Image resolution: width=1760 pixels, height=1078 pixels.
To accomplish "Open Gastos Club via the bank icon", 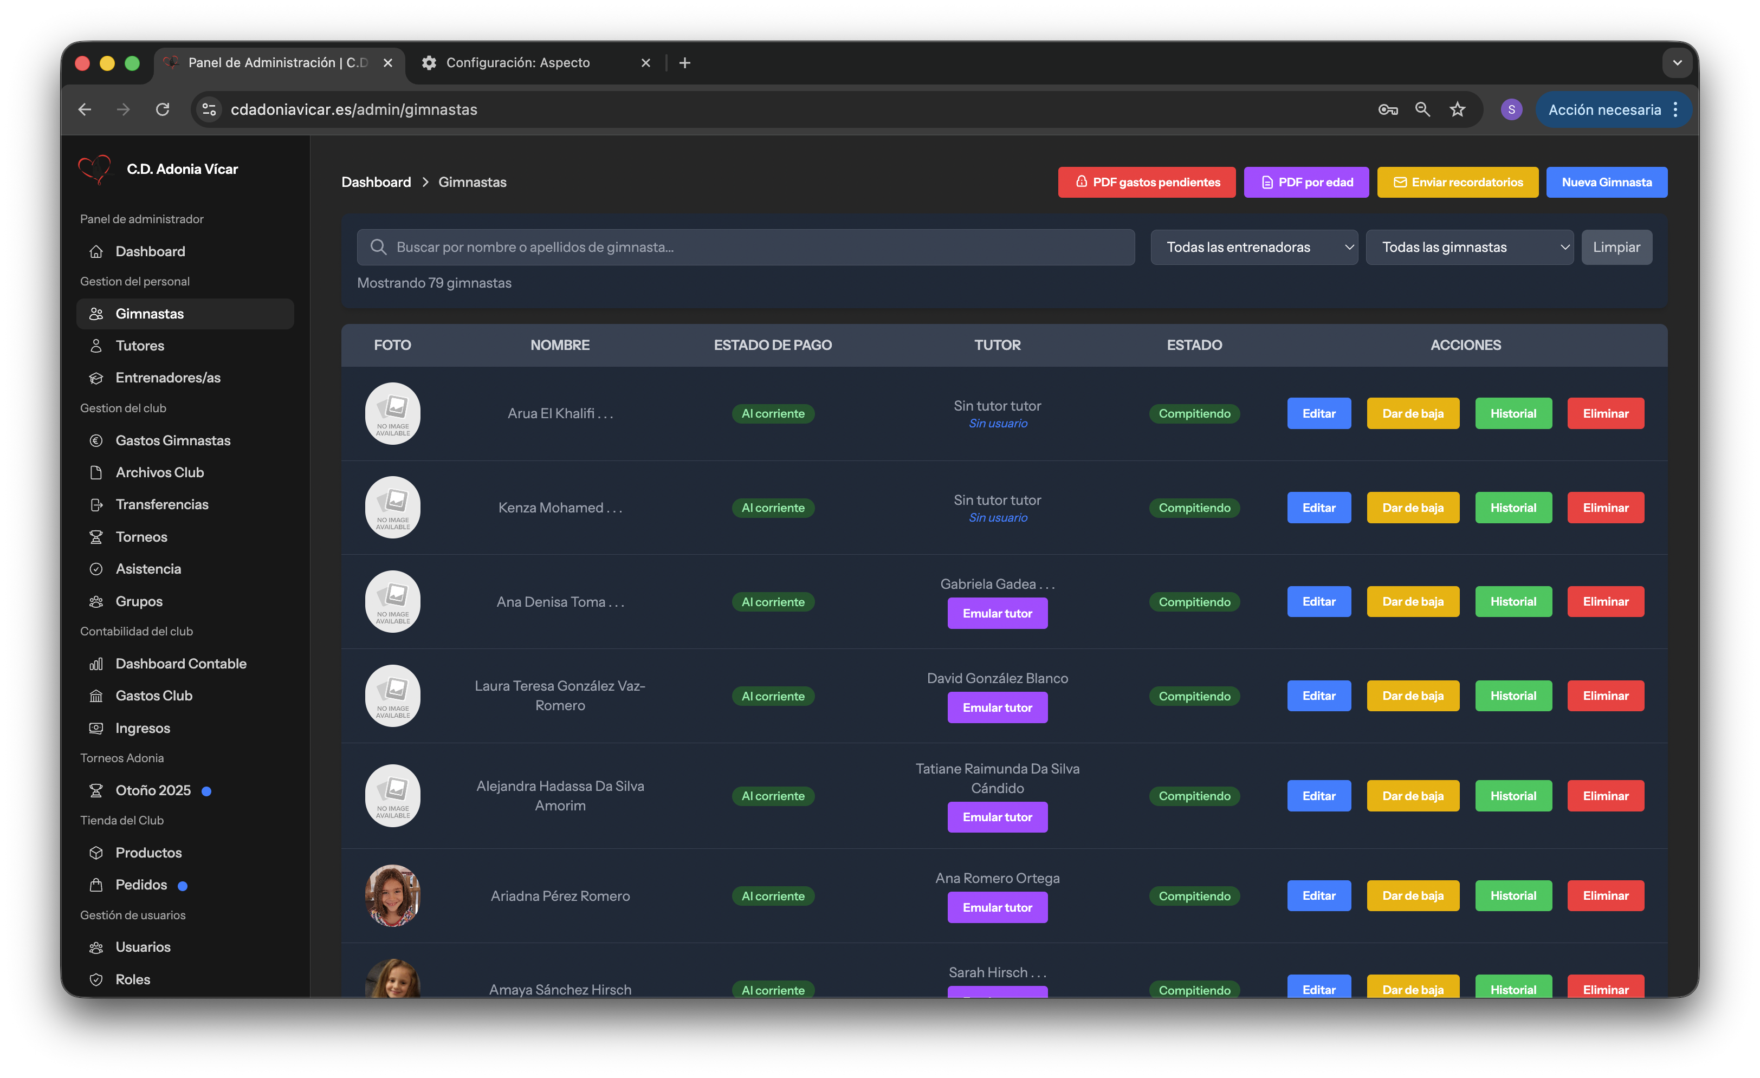I will click(96, 696).
